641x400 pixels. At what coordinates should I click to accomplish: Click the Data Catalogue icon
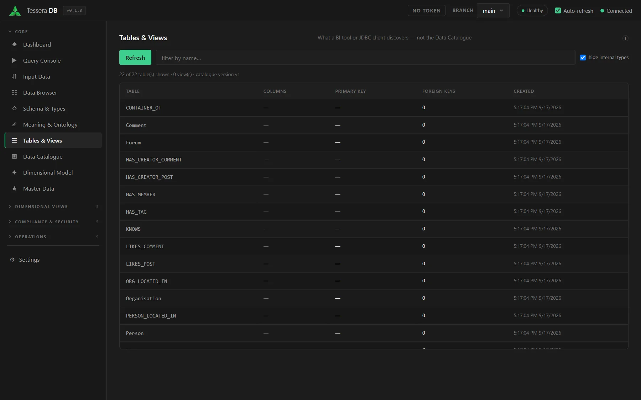[x=14, y=156]
